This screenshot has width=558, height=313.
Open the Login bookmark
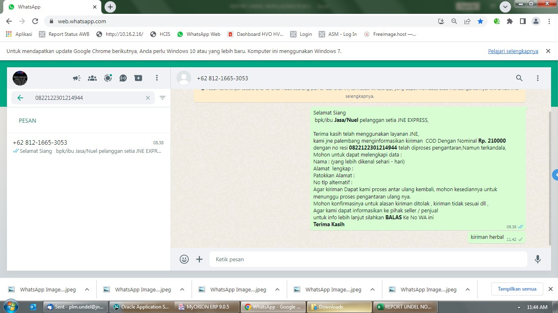(301, 34)
